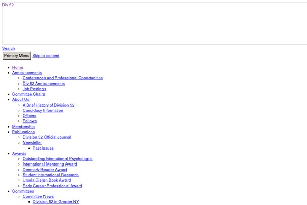Open Candidacy Information link
Image resolution: width=307 pixels, height=205 pixels.
tap(43, 110)
